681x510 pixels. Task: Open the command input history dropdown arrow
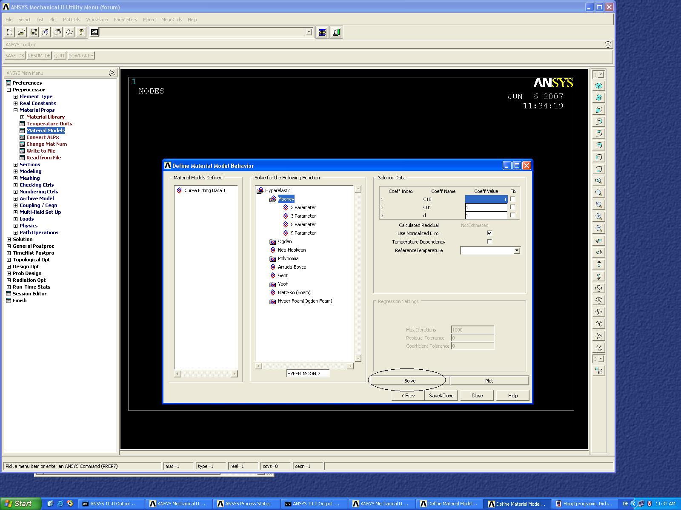(x=309, y=32)
